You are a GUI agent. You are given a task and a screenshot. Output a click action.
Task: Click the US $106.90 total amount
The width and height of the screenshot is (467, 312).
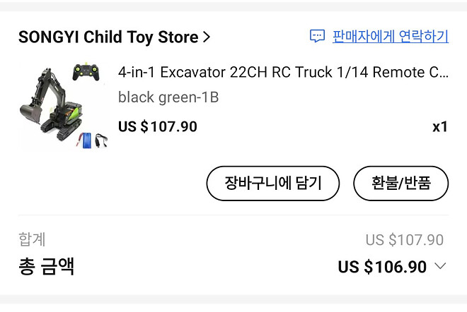(x=382, y=267)
